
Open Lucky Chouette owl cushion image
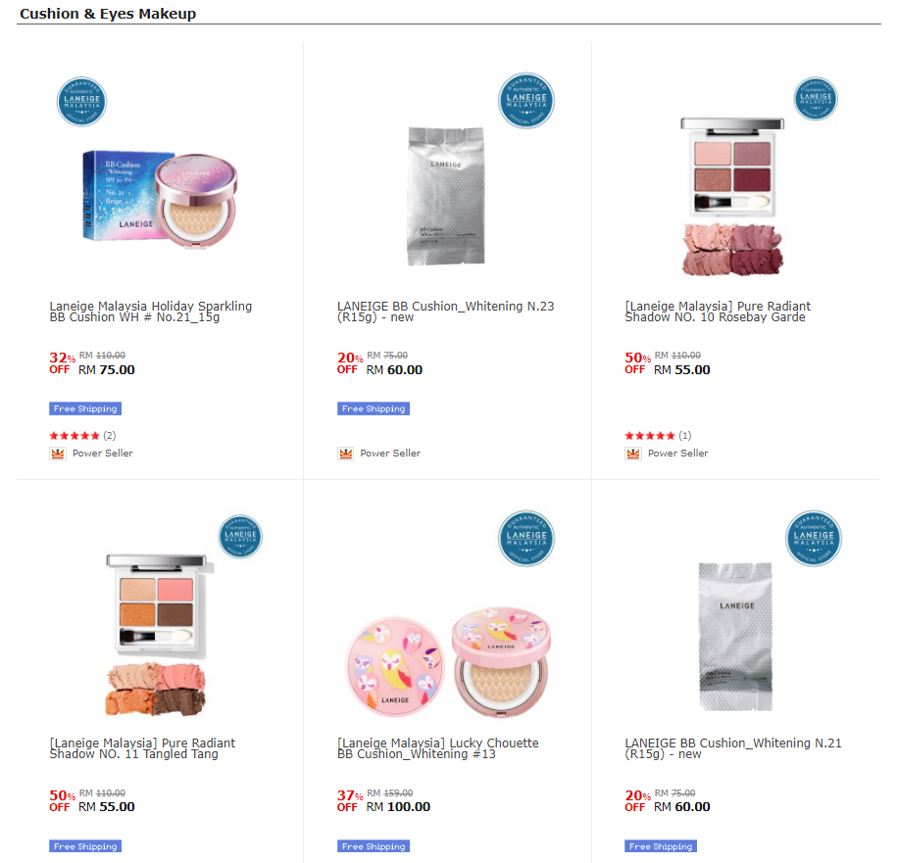pyautogui.click(x=448, y=661)
